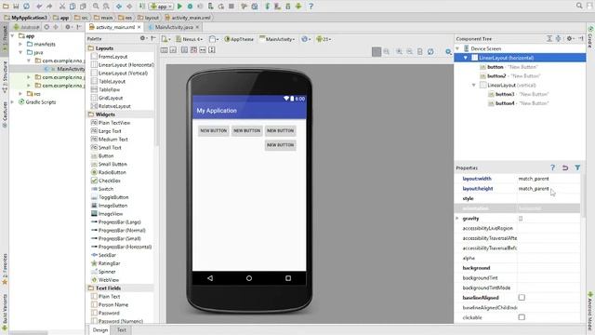Click Component Tree expand all icon
This screenshot has height=335, width=595.
pos(549,39)
